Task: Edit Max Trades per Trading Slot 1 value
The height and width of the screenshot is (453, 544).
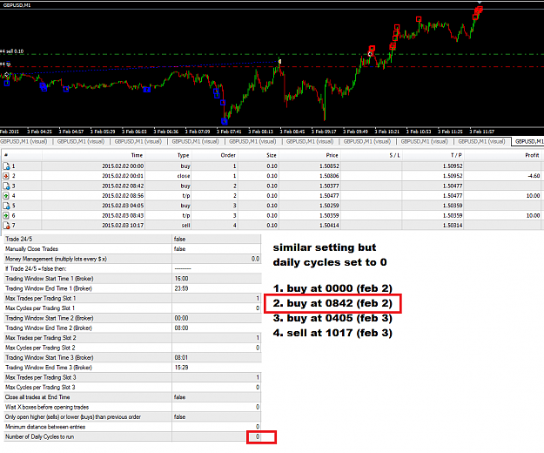Action: click(216, 299)
